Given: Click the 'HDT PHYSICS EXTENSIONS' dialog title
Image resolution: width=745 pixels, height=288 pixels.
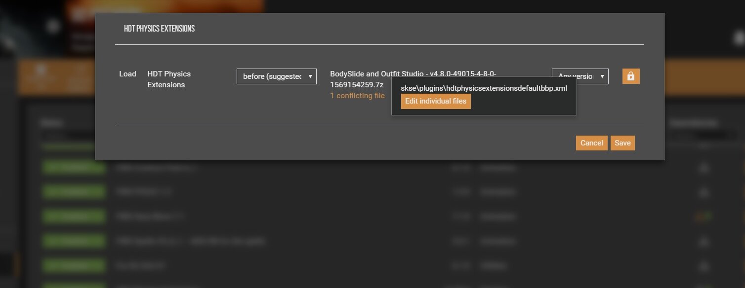Looking at the screenshot, I should pos(159,29).
